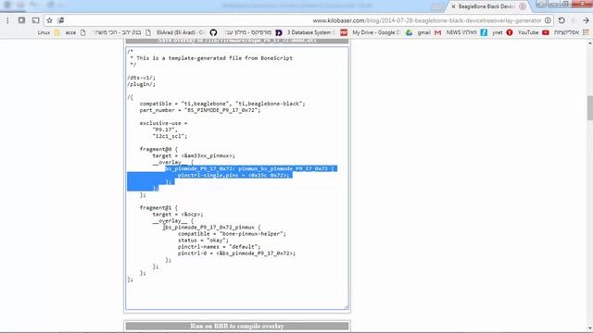Viewport: 593px width, 333px height.
Task: Click the '"i2c1_scl";' line
Action: click(x=170, y=136)
